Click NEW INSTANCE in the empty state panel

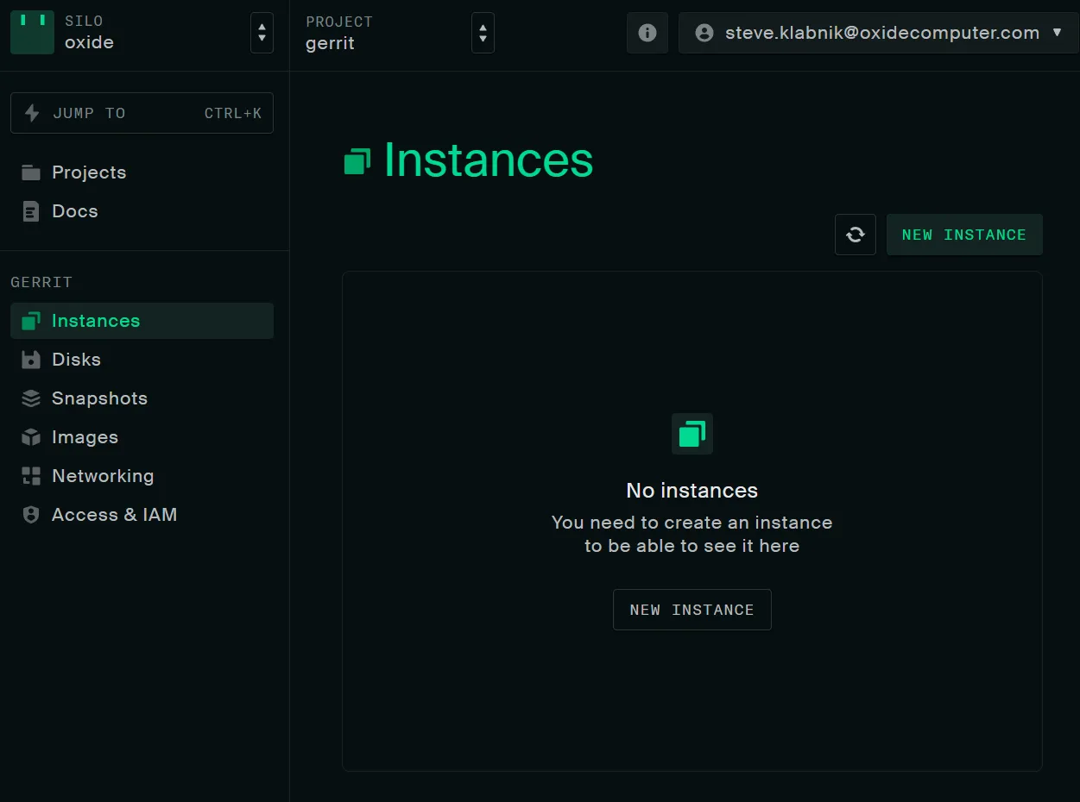[692, 610]
